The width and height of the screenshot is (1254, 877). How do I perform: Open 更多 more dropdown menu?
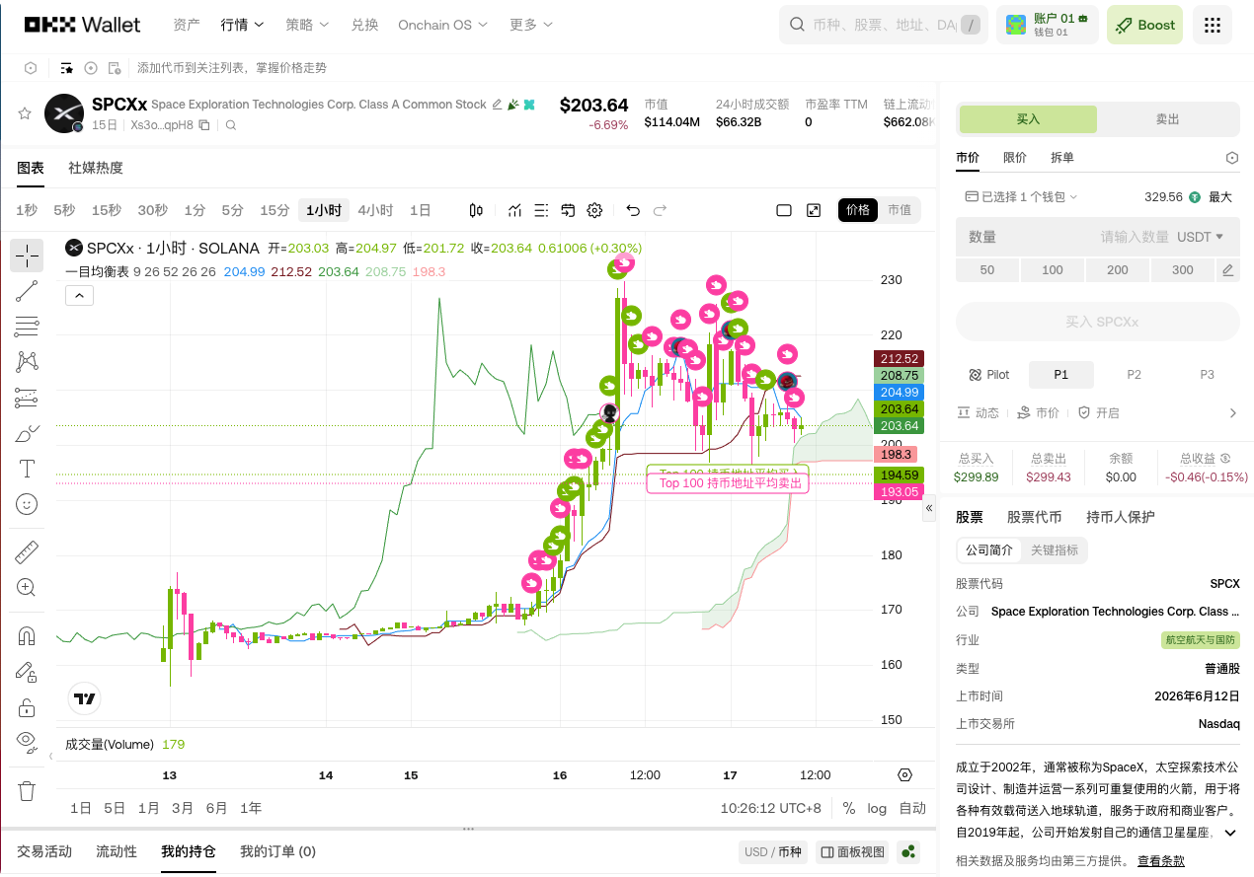(x=530, y=25)
